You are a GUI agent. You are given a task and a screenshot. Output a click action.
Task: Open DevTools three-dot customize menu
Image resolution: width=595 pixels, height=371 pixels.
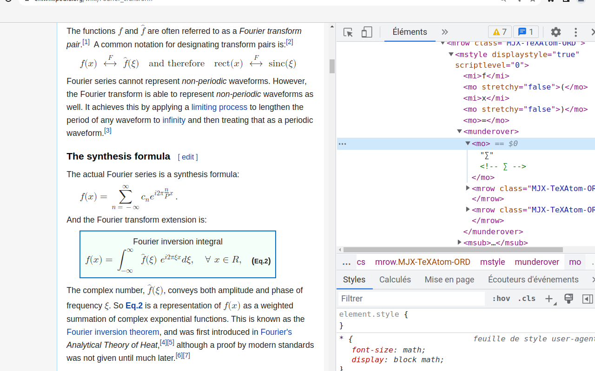[x=575, y=32]
